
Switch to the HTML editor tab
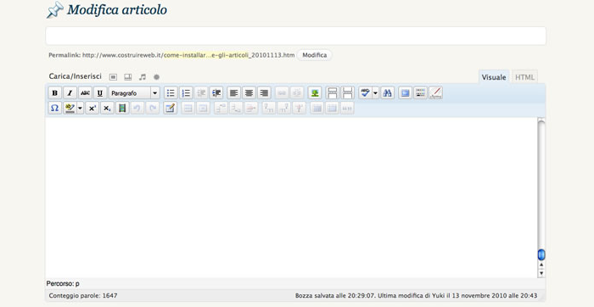pos(524,77)
